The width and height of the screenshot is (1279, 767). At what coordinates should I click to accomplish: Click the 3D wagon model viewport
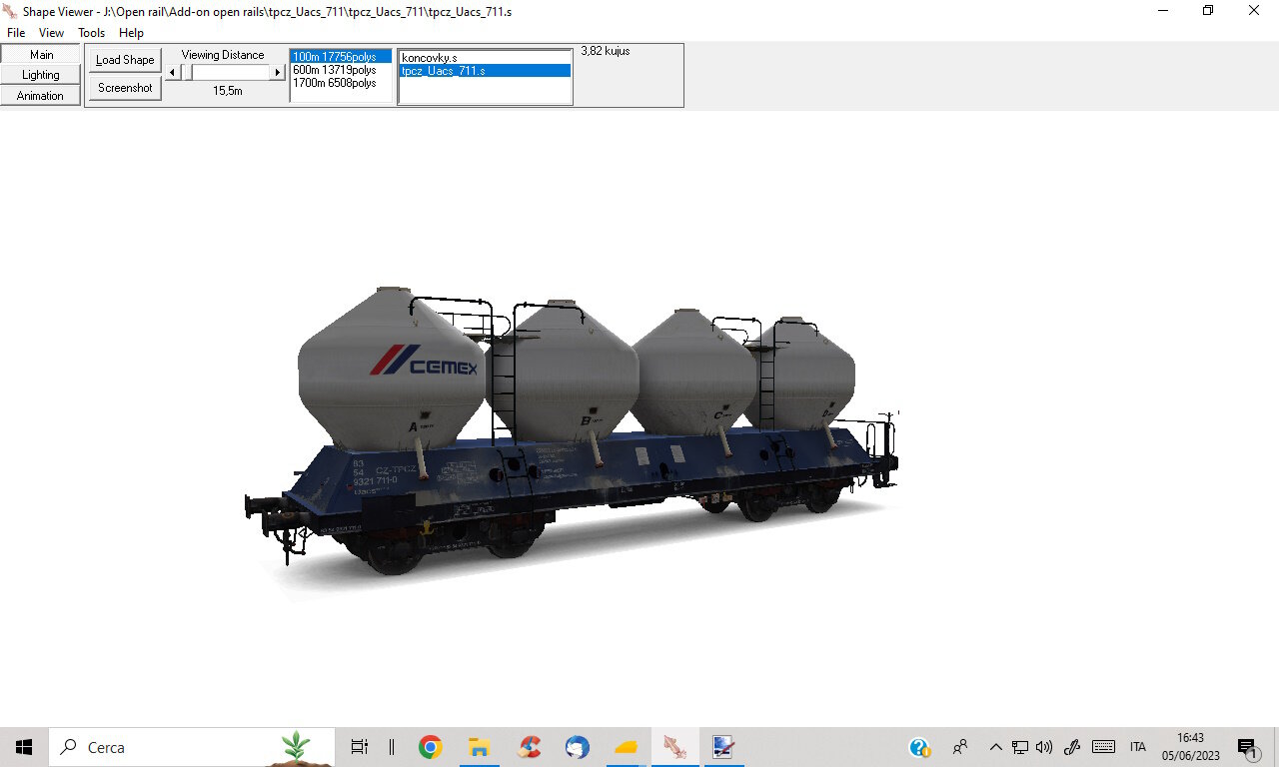[639, 419]
